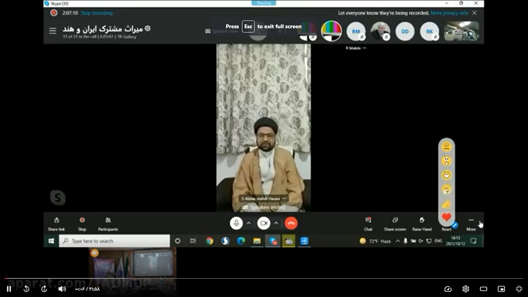Skip the video forward a few seconds
Image resolution: width=528 pixels, height=297 pixels.
(x=44, y=289)
